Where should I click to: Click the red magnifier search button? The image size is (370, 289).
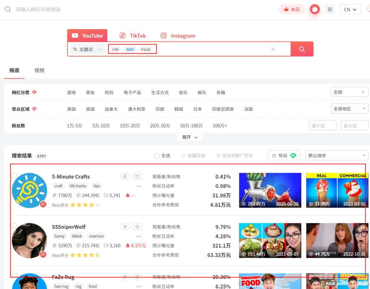[302, 49]
